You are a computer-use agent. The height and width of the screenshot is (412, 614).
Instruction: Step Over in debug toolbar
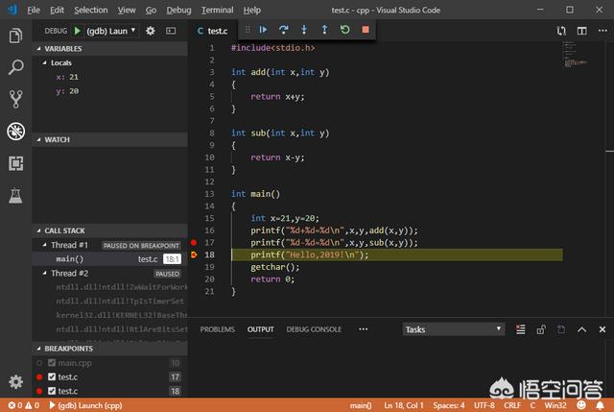pyautogui.click(x=284, y=30)
